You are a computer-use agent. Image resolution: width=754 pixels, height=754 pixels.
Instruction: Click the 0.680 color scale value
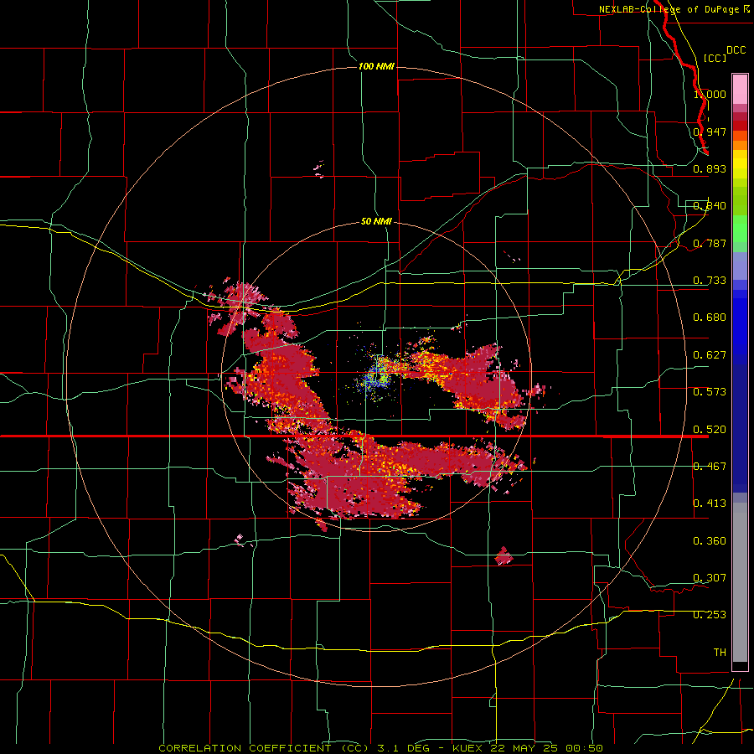tap(710, 318)
